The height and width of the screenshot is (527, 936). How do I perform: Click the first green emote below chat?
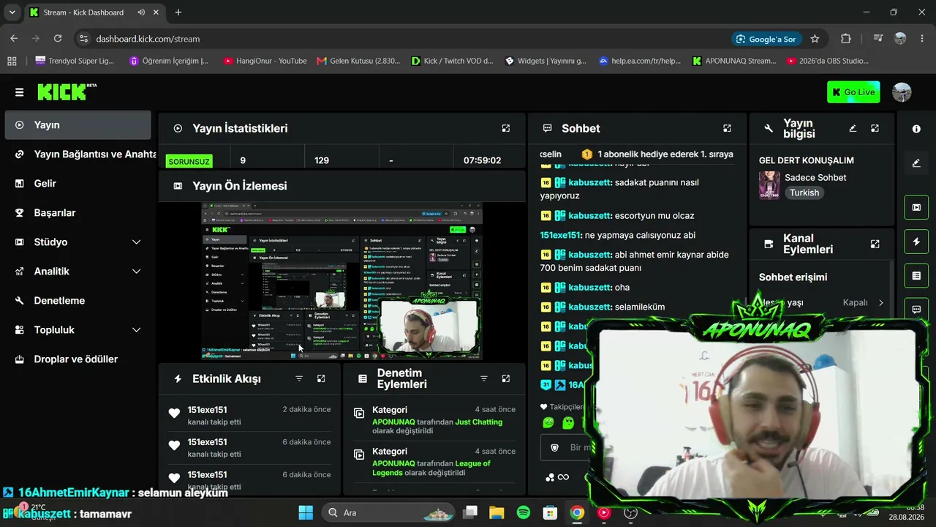coord(548,422)
